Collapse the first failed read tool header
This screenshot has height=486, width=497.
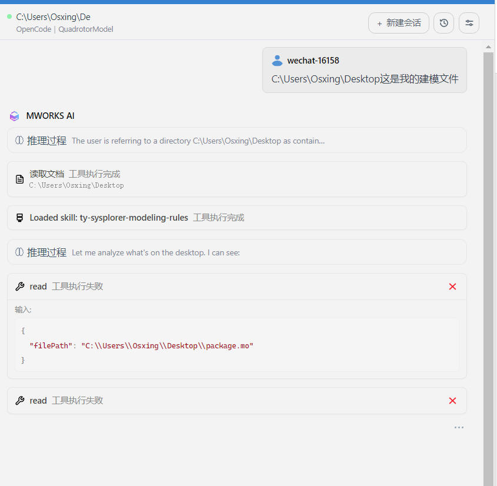[237, 287]
